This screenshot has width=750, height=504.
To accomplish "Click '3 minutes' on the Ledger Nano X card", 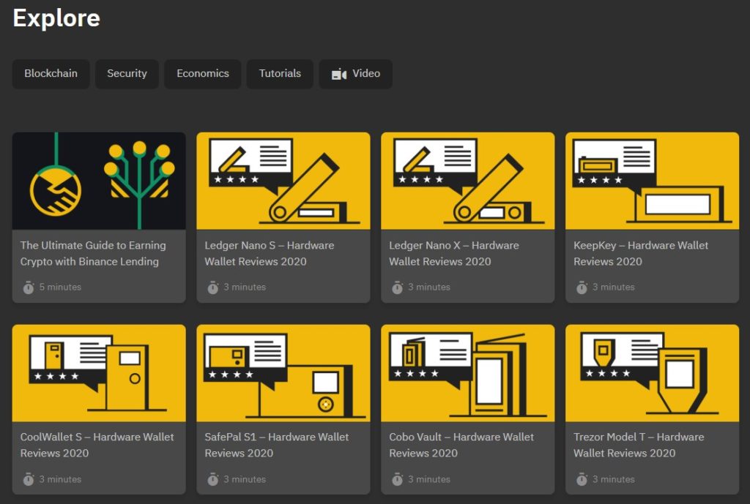I will [429, 287].
